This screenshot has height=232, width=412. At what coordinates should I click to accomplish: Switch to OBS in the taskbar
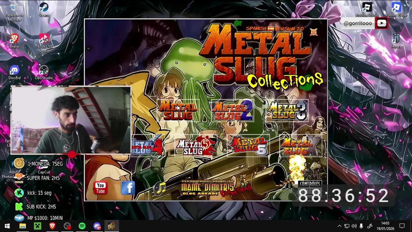tap(67, 226)
